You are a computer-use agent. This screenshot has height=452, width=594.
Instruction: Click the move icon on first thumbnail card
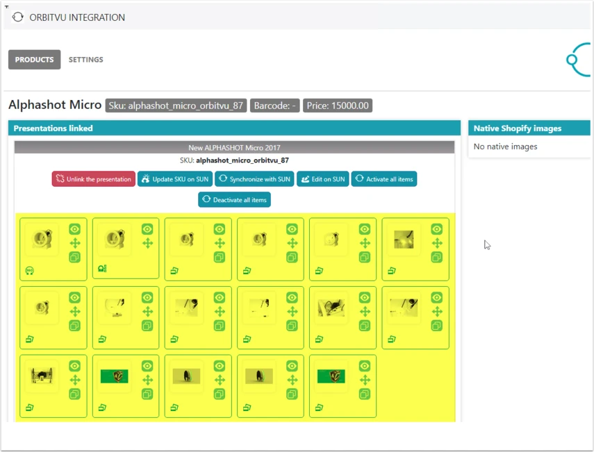point(74,243)
